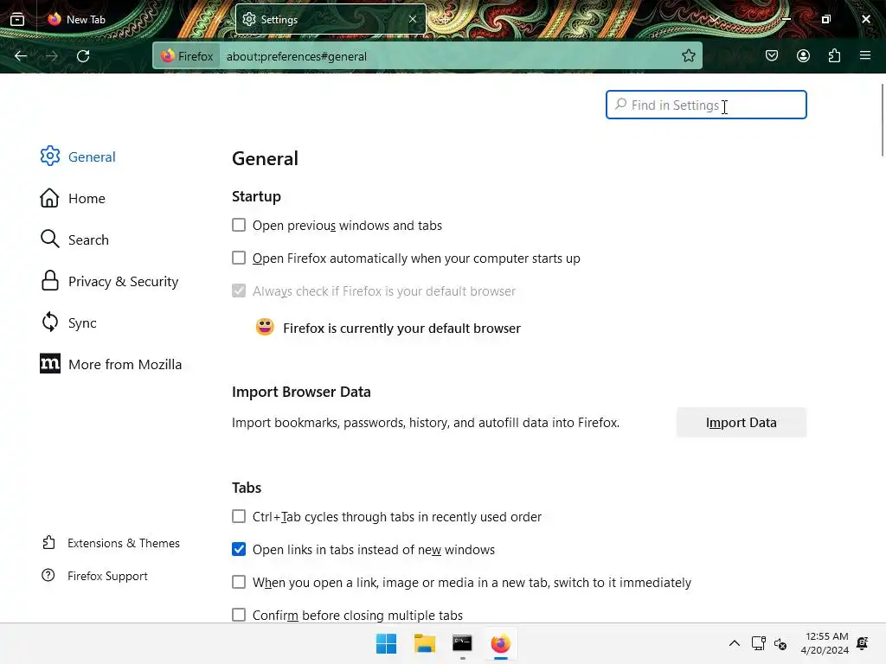Screen dimensions: 886x664
Task: Open Windows Start menu
Action: (x=387, y=643)
